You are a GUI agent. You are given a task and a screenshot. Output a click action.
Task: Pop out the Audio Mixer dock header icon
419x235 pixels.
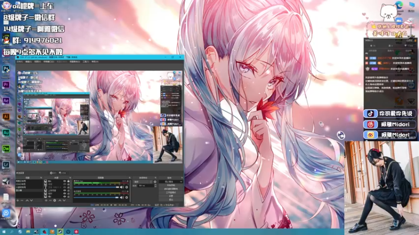click(129, 178)
